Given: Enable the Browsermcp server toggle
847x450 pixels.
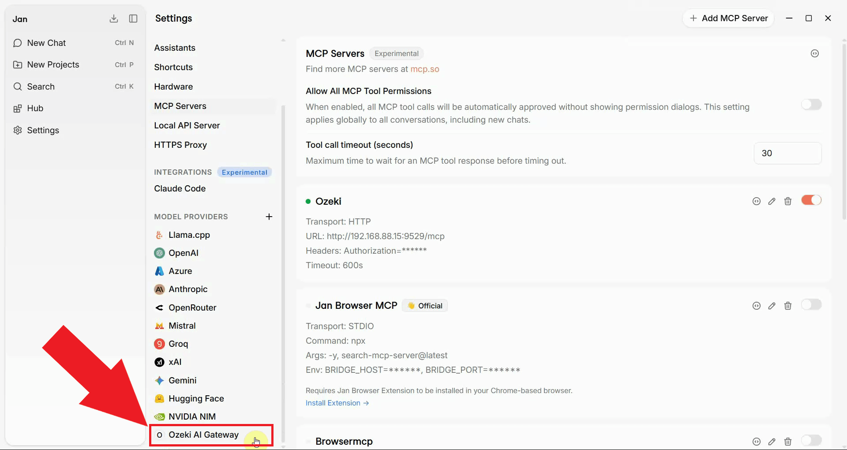Looking at the screenshot, I should [x=811, y=440].
